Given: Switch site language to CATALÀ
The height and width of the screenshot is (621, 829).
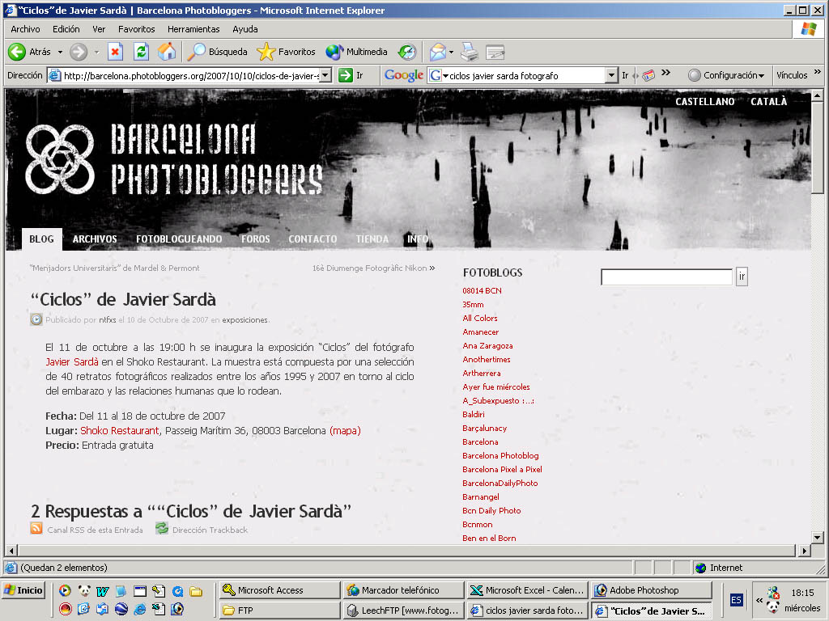Looking at the screenshot, I should tap(768, 102).
